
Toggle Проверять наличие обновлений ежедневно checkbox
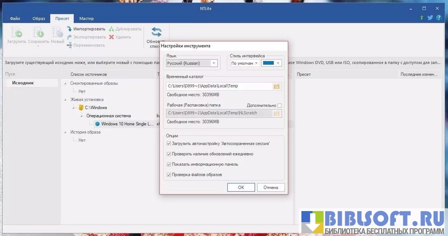(169, 154)
